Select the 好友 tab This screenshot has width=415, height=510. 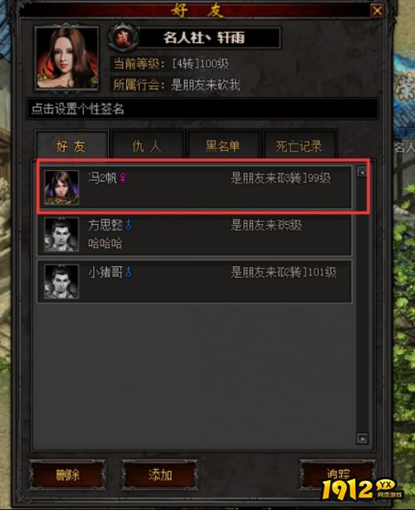(71, 145)
